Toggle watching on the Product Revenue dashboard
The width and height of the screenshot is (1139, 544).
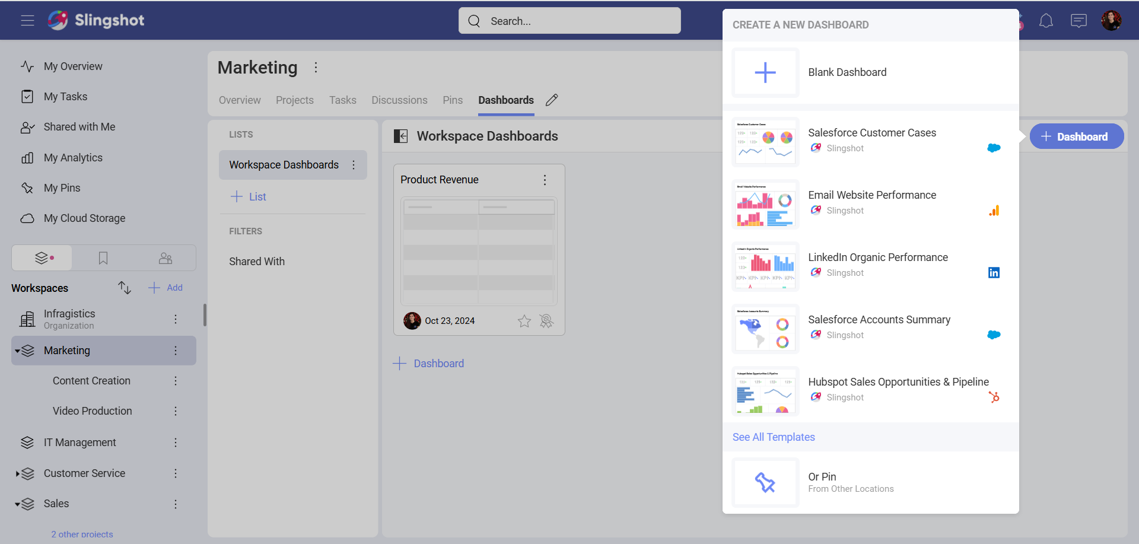tap(546, 321)
